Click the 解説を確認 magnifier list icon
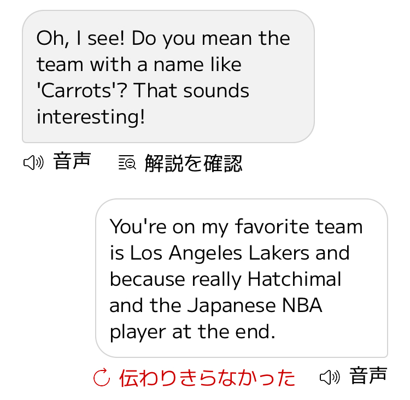The image size is (410, 400). 127,163
